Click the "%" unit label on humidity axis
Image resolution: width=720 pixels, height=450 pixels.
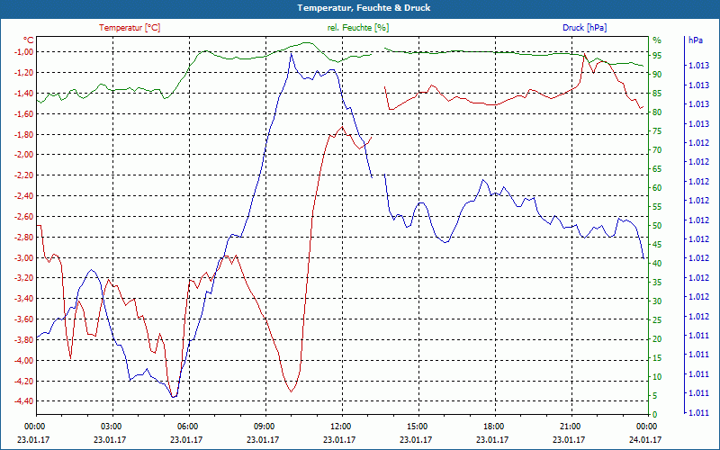657,40
